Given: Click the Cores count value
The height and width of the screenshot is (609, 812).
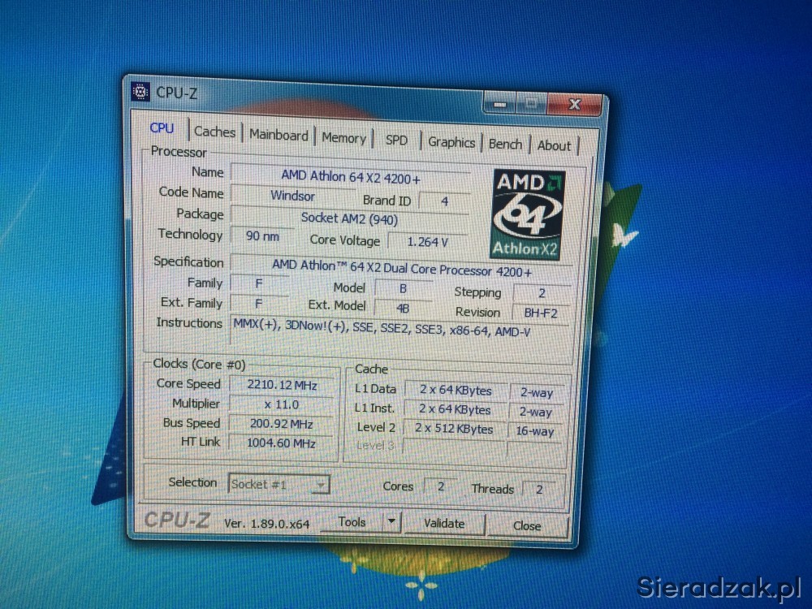Looking at the screenshot, I should click(x=441, y=486).
